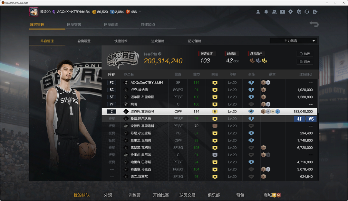
Task: Switch to 自建加点 tab
Action: click(148, 24)
